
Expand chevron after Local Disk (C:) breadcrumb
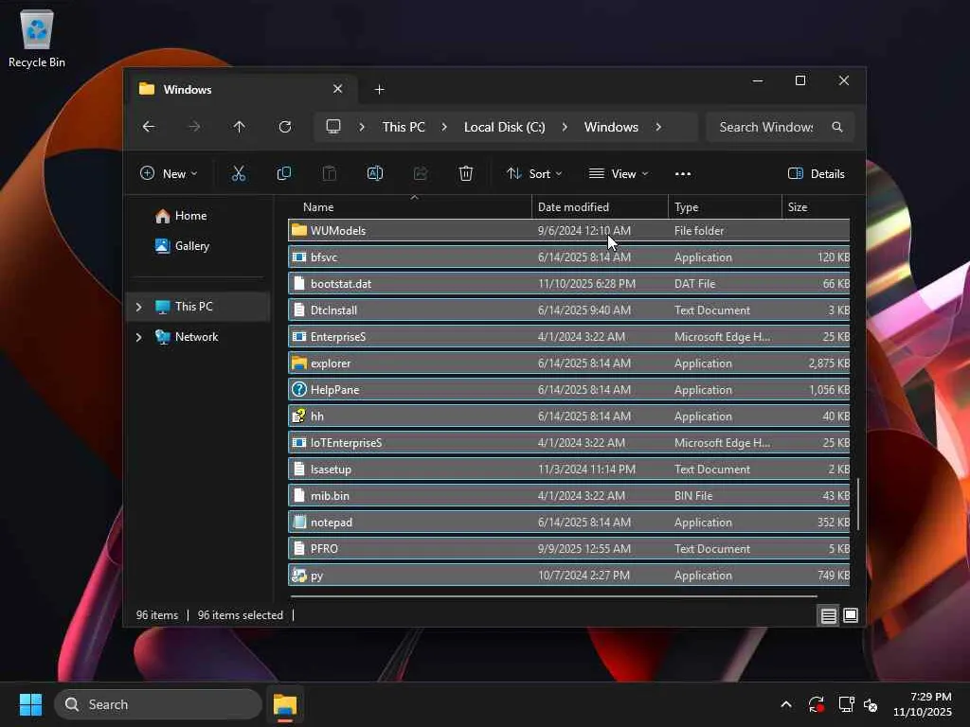[x=565, y=127]
